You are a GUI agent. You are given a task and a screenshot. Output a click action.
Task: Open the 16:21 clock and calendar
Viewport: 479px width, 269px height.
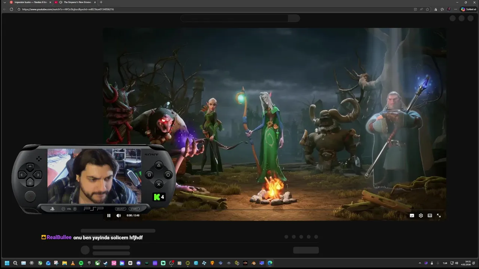466,263
